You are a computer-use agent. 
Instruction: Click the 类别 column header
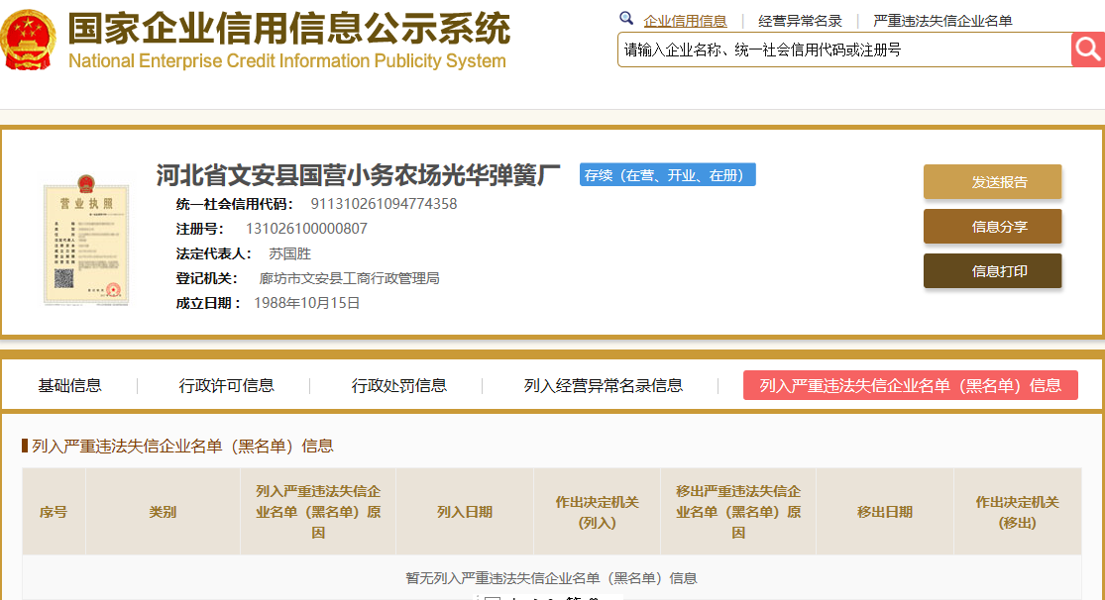pyautogui.click(x=163, y=512)
